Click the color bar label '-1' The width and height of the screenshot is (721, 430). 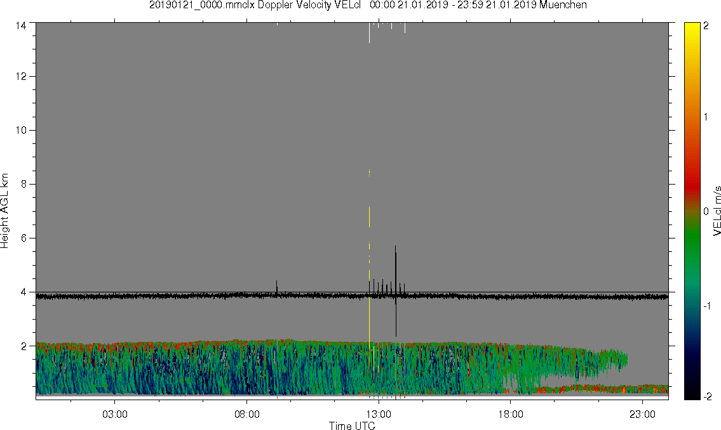(707, 306)
